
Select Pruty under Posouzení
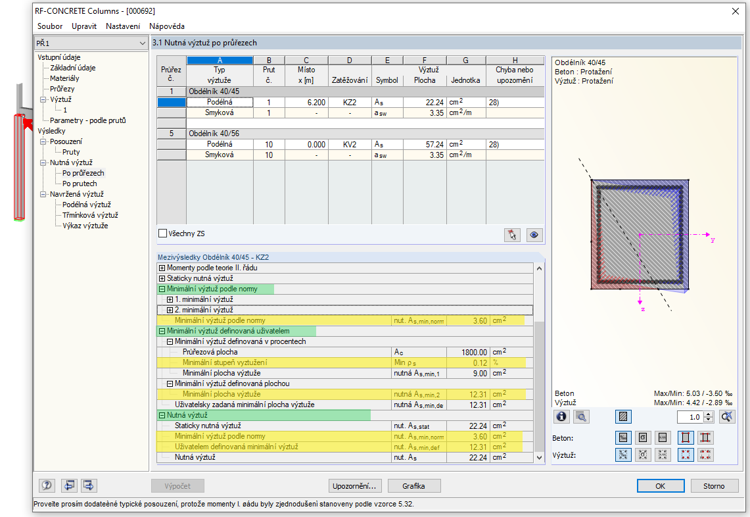[71, 152]
